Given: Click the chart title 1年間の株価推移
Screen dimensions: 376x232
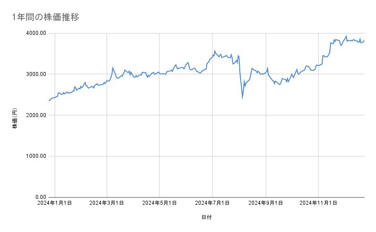Looking at the screenshot, I should click(46, 17).
